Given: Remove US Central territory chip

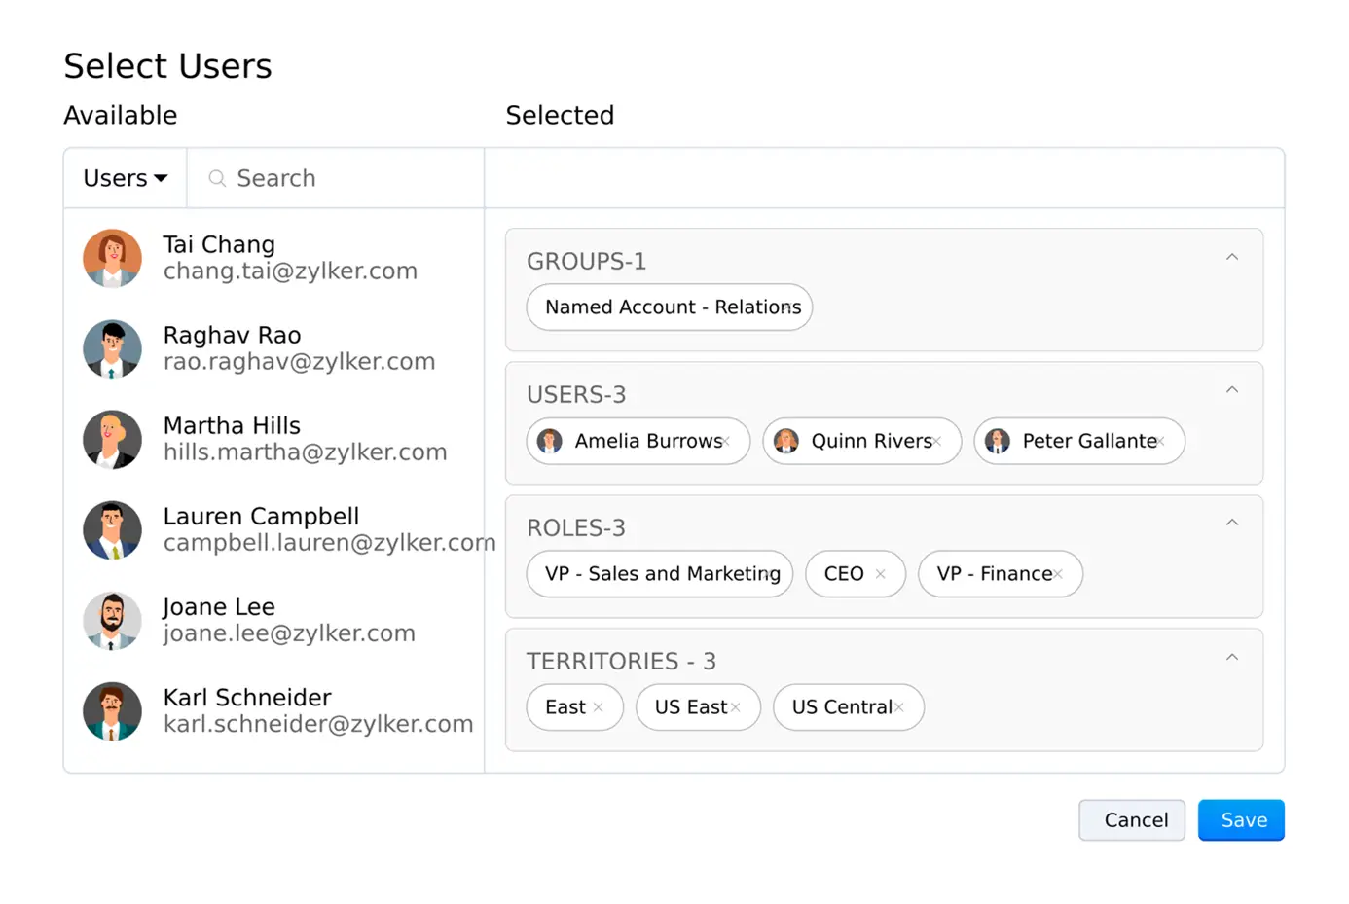Looking at the screenshot, I should [x=899, y=707].
